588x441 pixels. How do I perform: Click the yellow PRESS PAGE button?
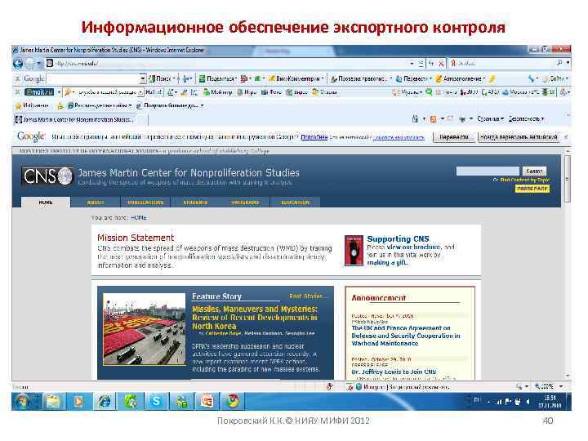click(x=532, y=189)
